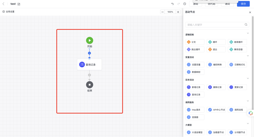Click the undo arrow icon

click(x=173, y=4)
